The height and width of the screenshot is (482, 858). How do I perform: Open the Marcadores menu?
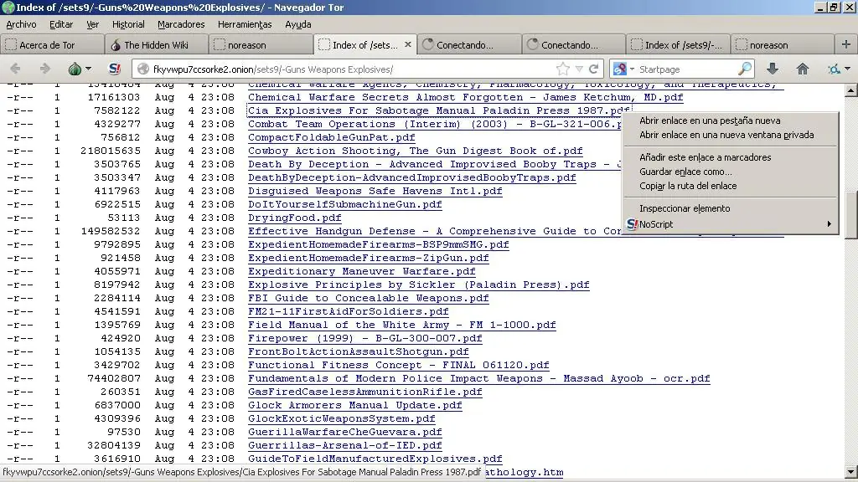pyautogui.click(x=181, y=24)
